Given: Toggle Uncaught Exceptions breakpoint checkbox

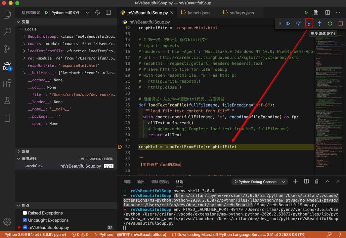Looking at the screenshot, I should click(25, 220).
